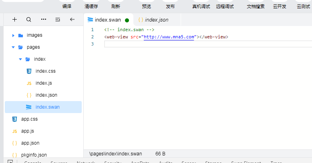Open index.js in the file tree

click(x=43, y=83)
